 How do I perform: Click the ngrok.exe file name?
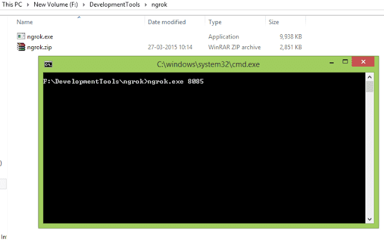coord(40,37)
